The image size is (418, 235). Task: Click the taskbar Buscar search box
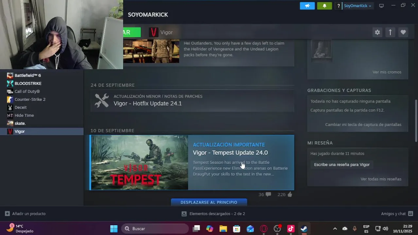(155, 228)
